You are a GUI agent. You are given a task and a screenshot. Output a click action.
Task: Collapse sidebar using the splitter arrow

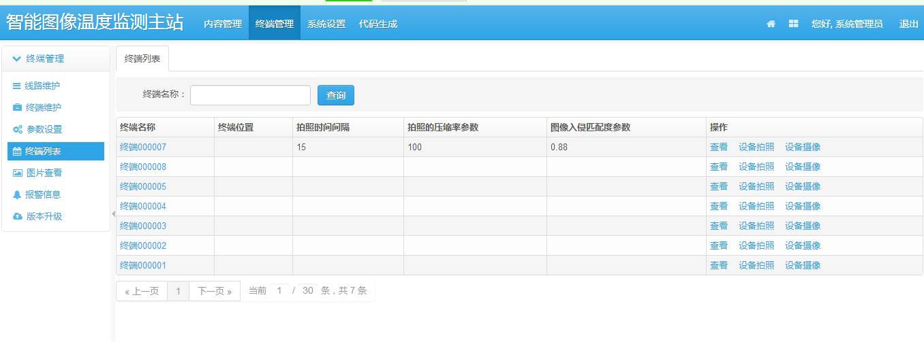pos(113,213)
